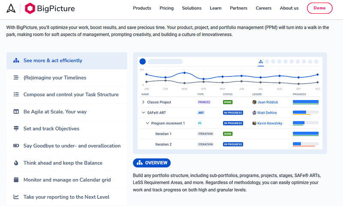
Task: Click the chart icon beside 'Take your reporting to the Next Level'
Action: coord(16,197)
